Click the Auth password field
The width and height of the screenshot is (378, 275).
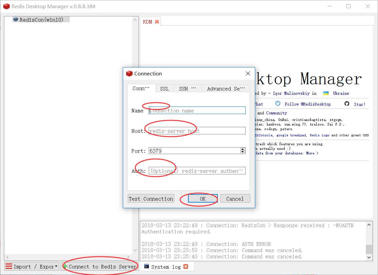tap(197, 171)
